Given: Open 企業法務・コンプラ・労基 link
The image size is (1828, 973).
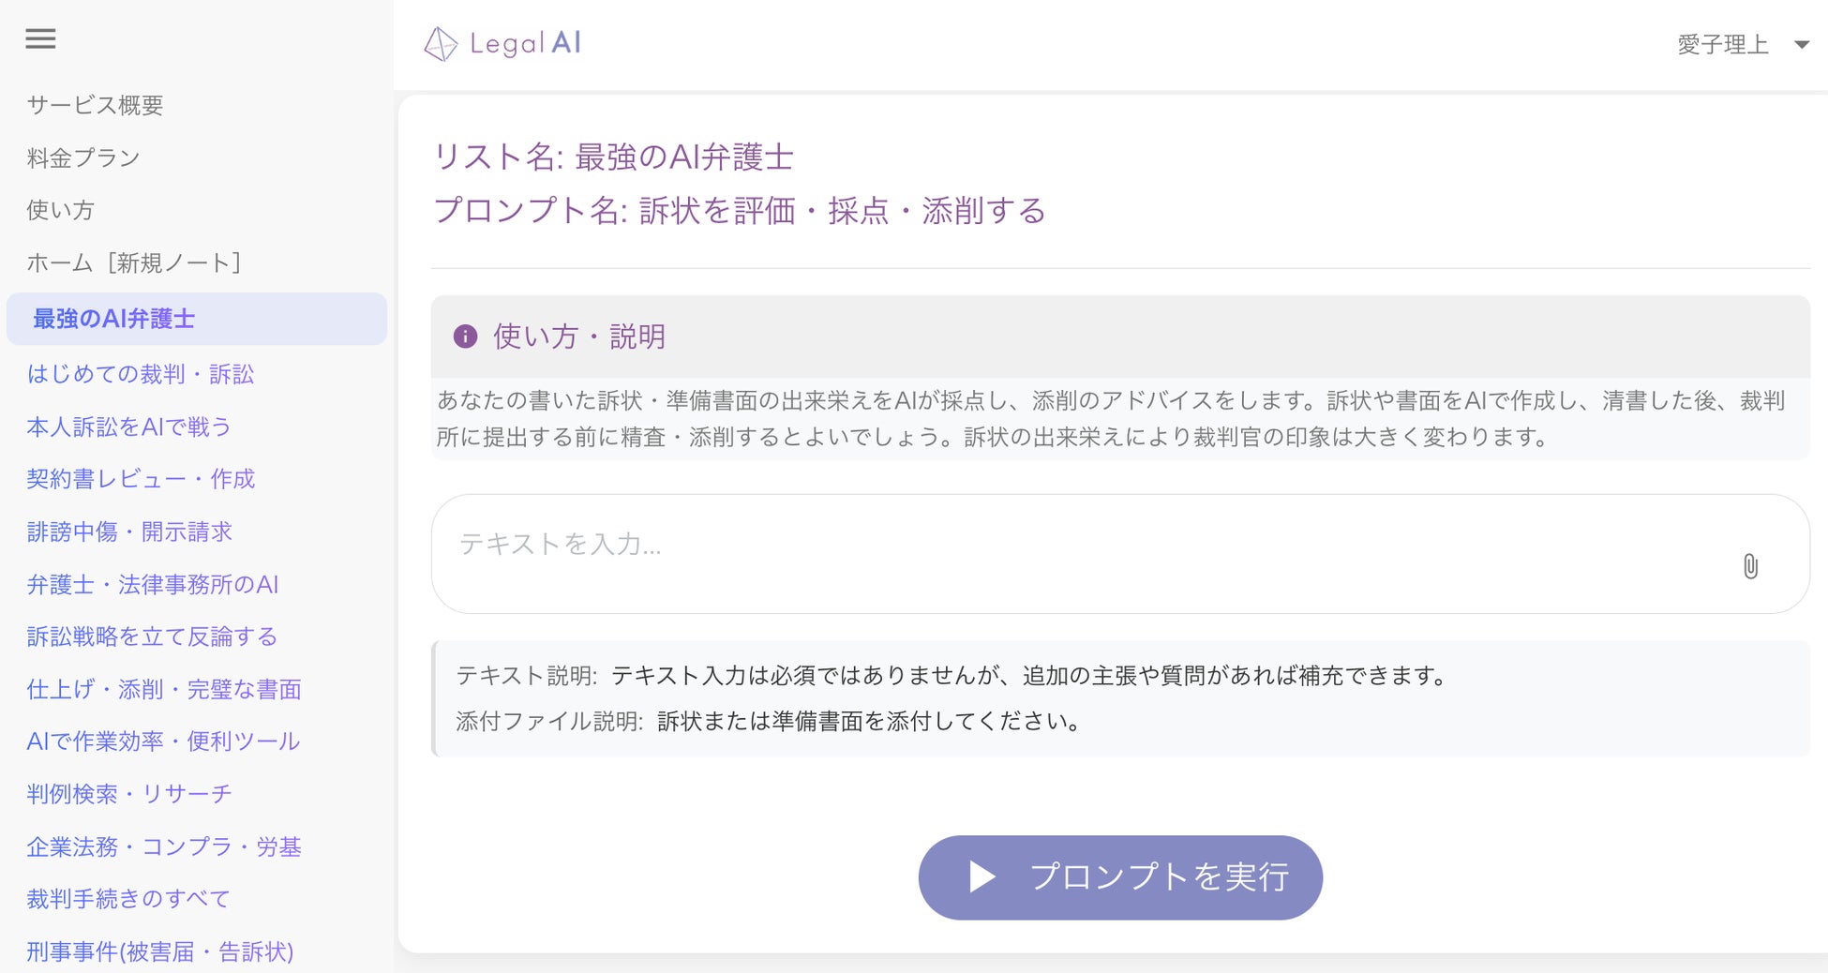Looking at the screenshot, I should pos(164,846).
